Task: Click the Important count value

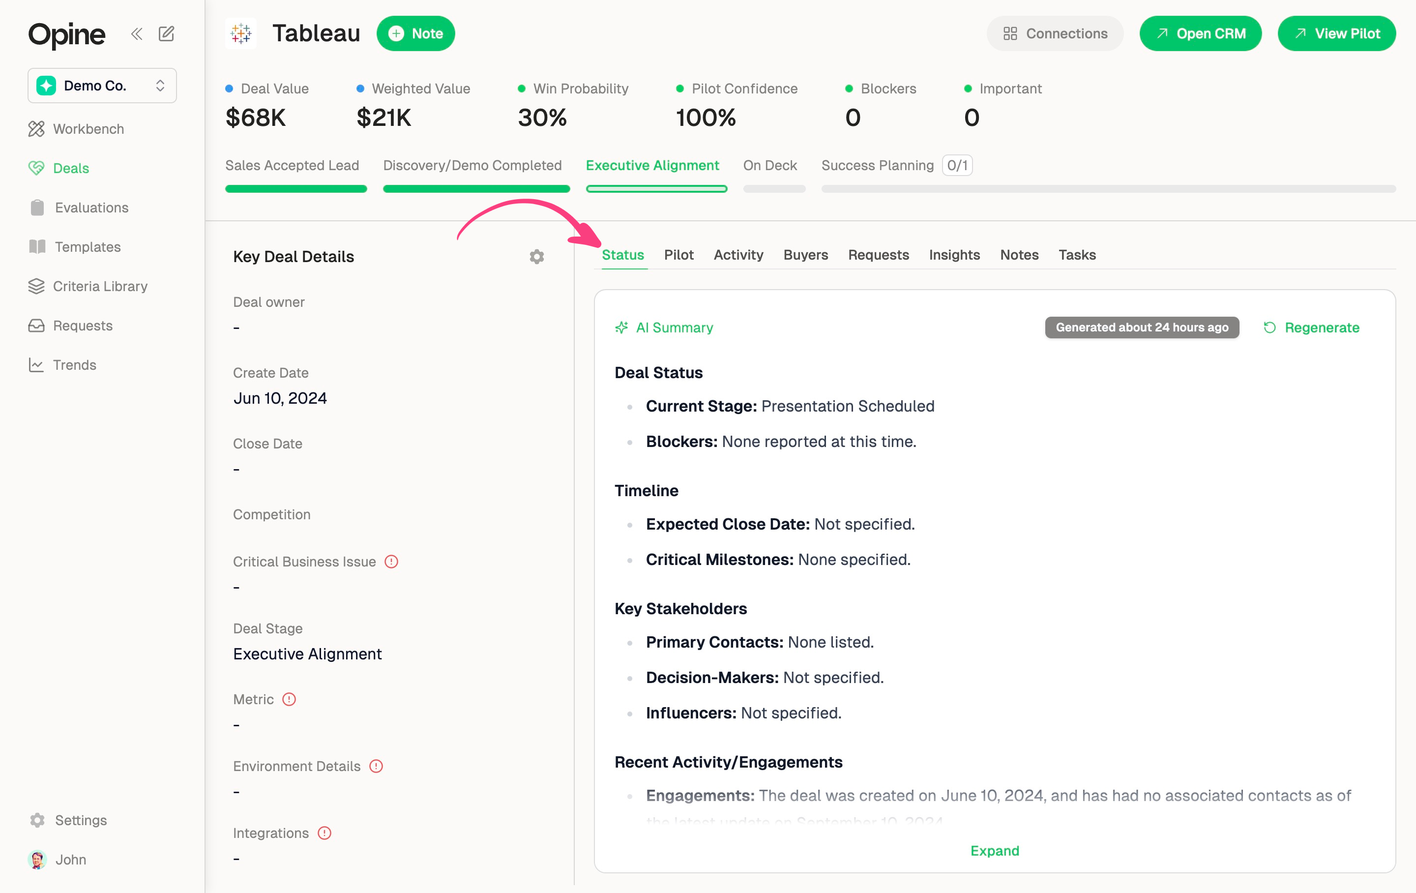Action: 972,118
